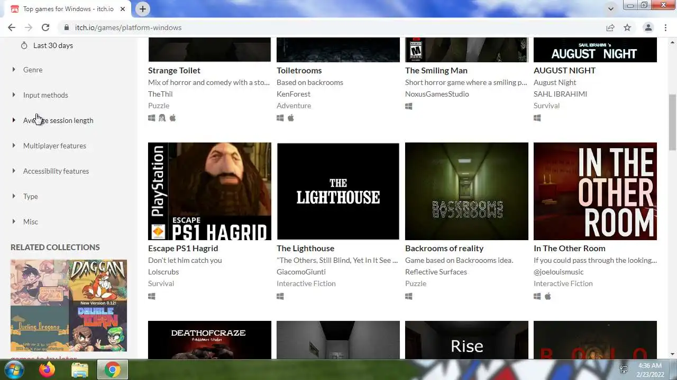Click the Chrome taskbar icon
Viewport: 677px width, 380px height.
(112, 370)
